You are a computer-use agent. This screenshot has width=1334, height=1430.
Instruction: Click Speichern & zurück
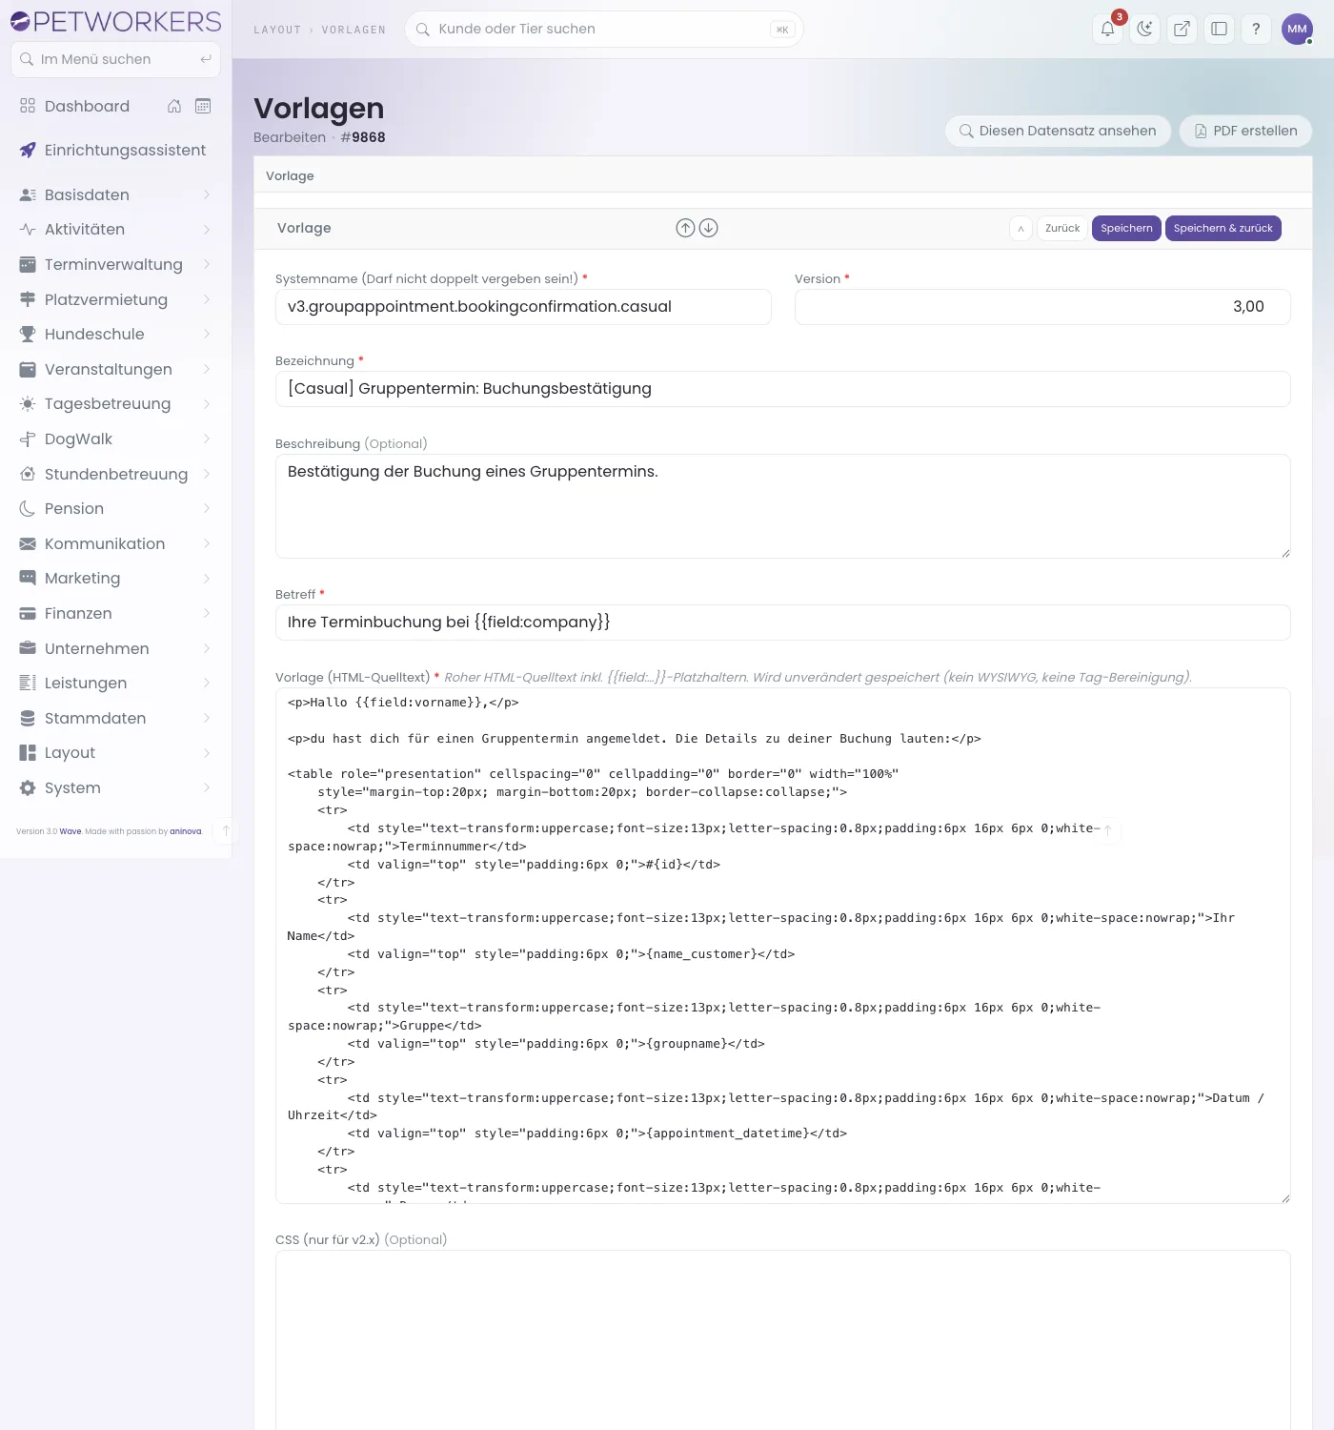pos(1223,229)
